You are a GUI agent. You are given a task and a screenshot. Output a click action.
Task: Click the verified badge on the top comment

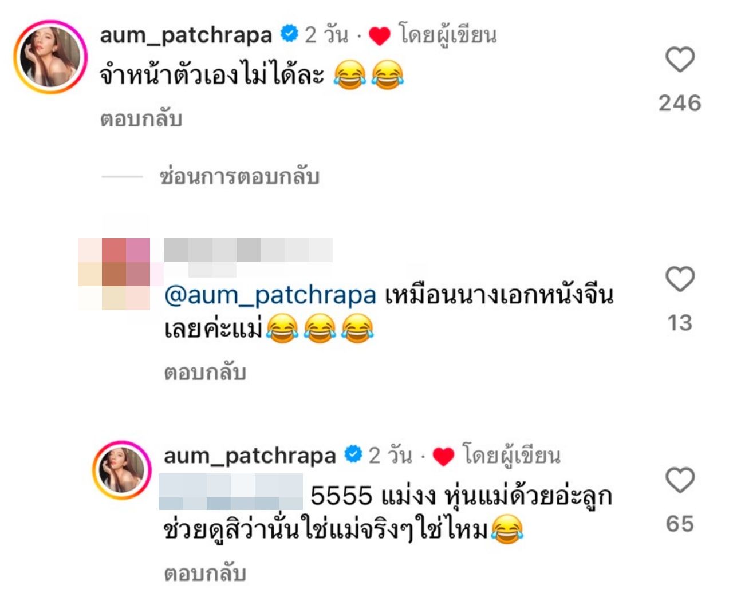(289, 34)
